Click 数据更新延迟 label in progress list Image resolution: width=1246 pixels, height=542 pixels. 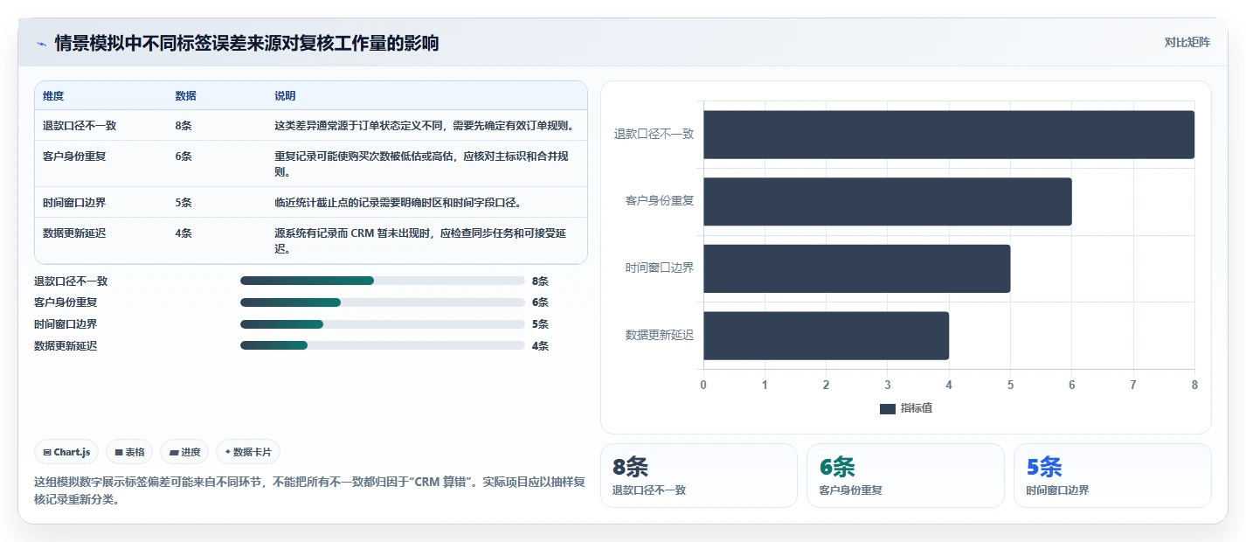[x=66, y=346]
